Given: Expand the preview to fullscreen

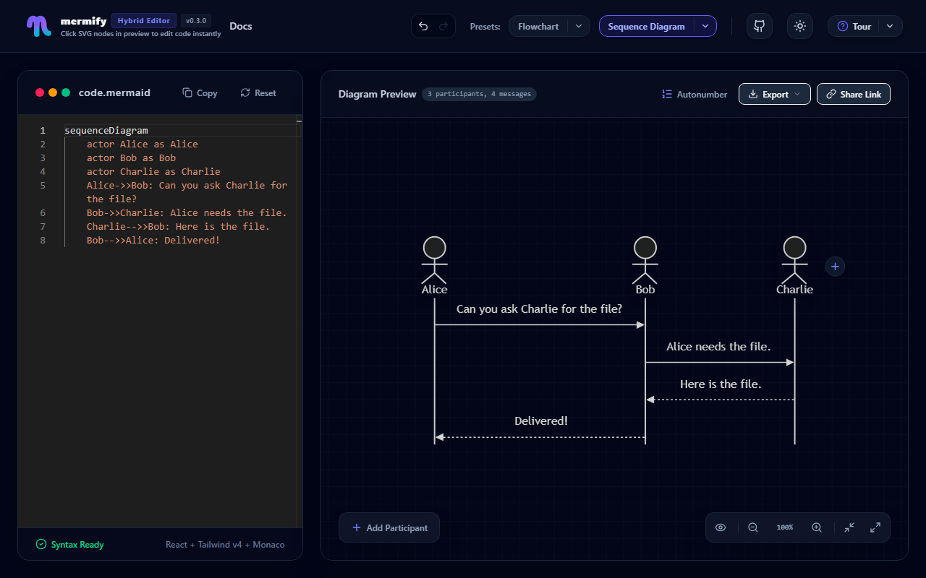Looking at the screenshot, I should click(875, 527).
